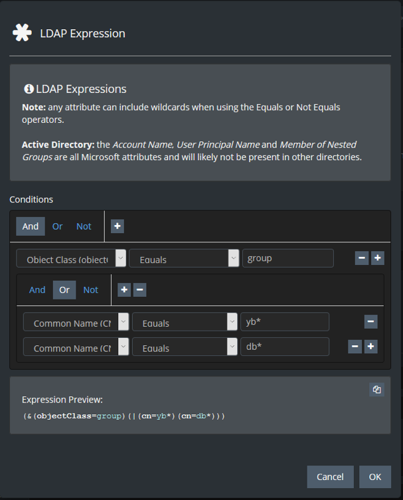Open the Equals operator dropdown for group
Image resolution: width=403 pixels, height=500 pixels.
point(184,259)
